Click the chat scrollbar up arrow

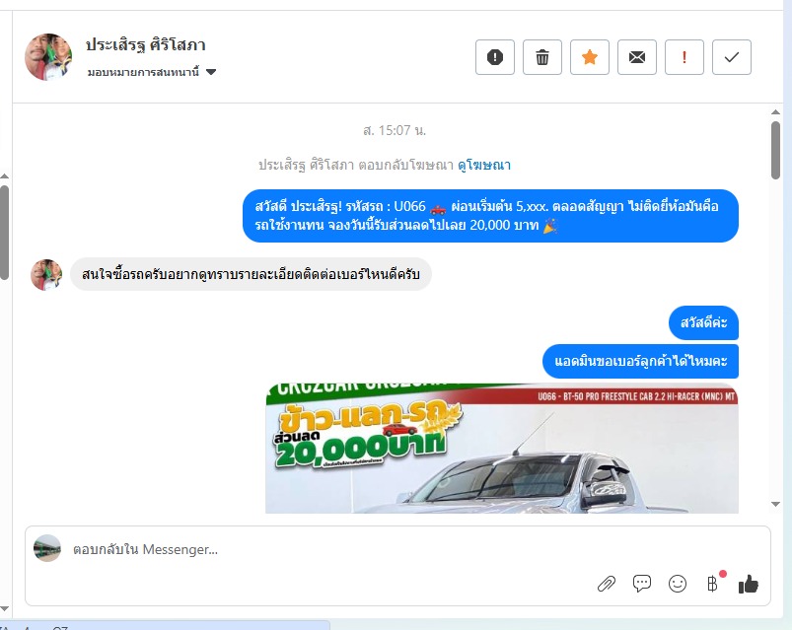776,112
